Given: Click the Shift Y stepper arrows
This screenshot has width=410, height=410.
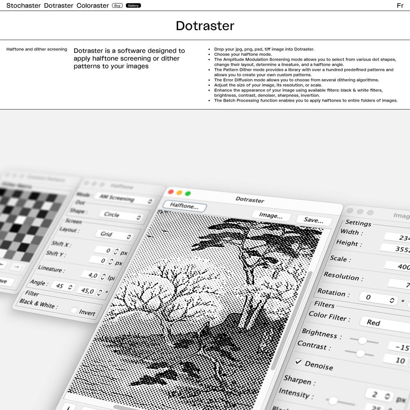Looking at the screenshot, I should 111,262.
